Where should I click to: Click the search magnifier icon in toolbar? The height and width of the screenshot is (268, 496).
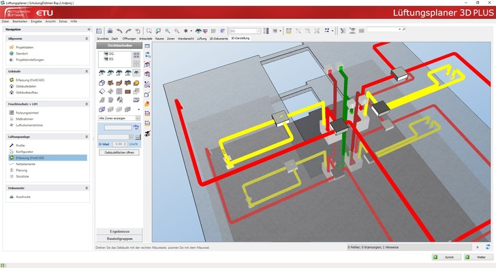404,29
